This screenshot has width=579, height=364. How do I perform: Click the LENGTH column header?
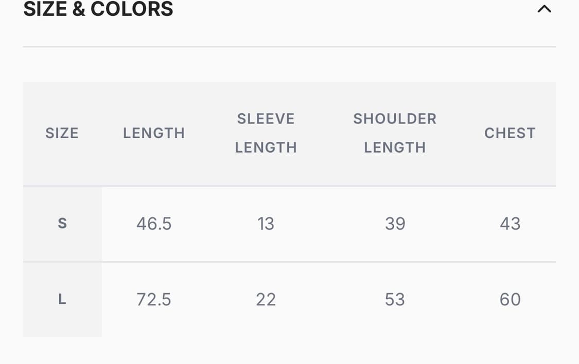point(154,133)
